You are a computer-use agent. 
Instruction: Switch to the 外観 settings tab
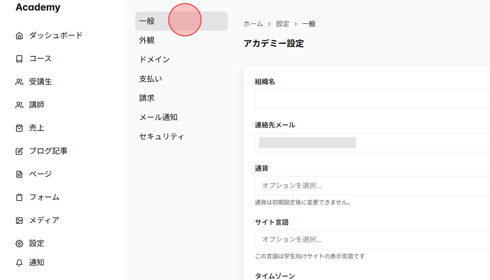(x=146, y=40)
